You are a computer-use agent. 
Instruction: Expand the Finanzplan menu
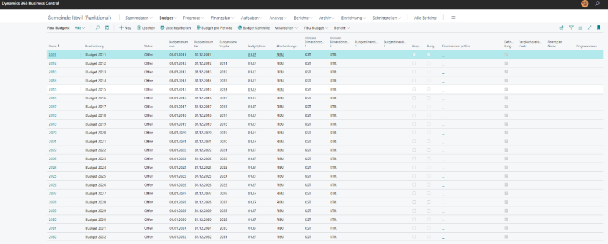point(223,18)
